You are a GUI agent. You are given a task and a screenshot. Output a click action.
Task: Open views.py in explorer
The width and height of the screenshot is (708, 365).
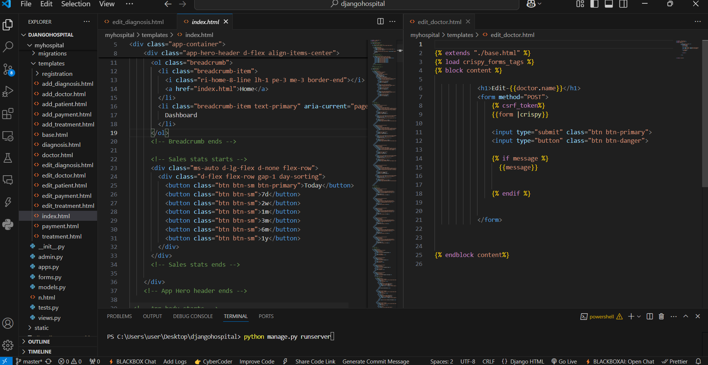coord(49,318)
